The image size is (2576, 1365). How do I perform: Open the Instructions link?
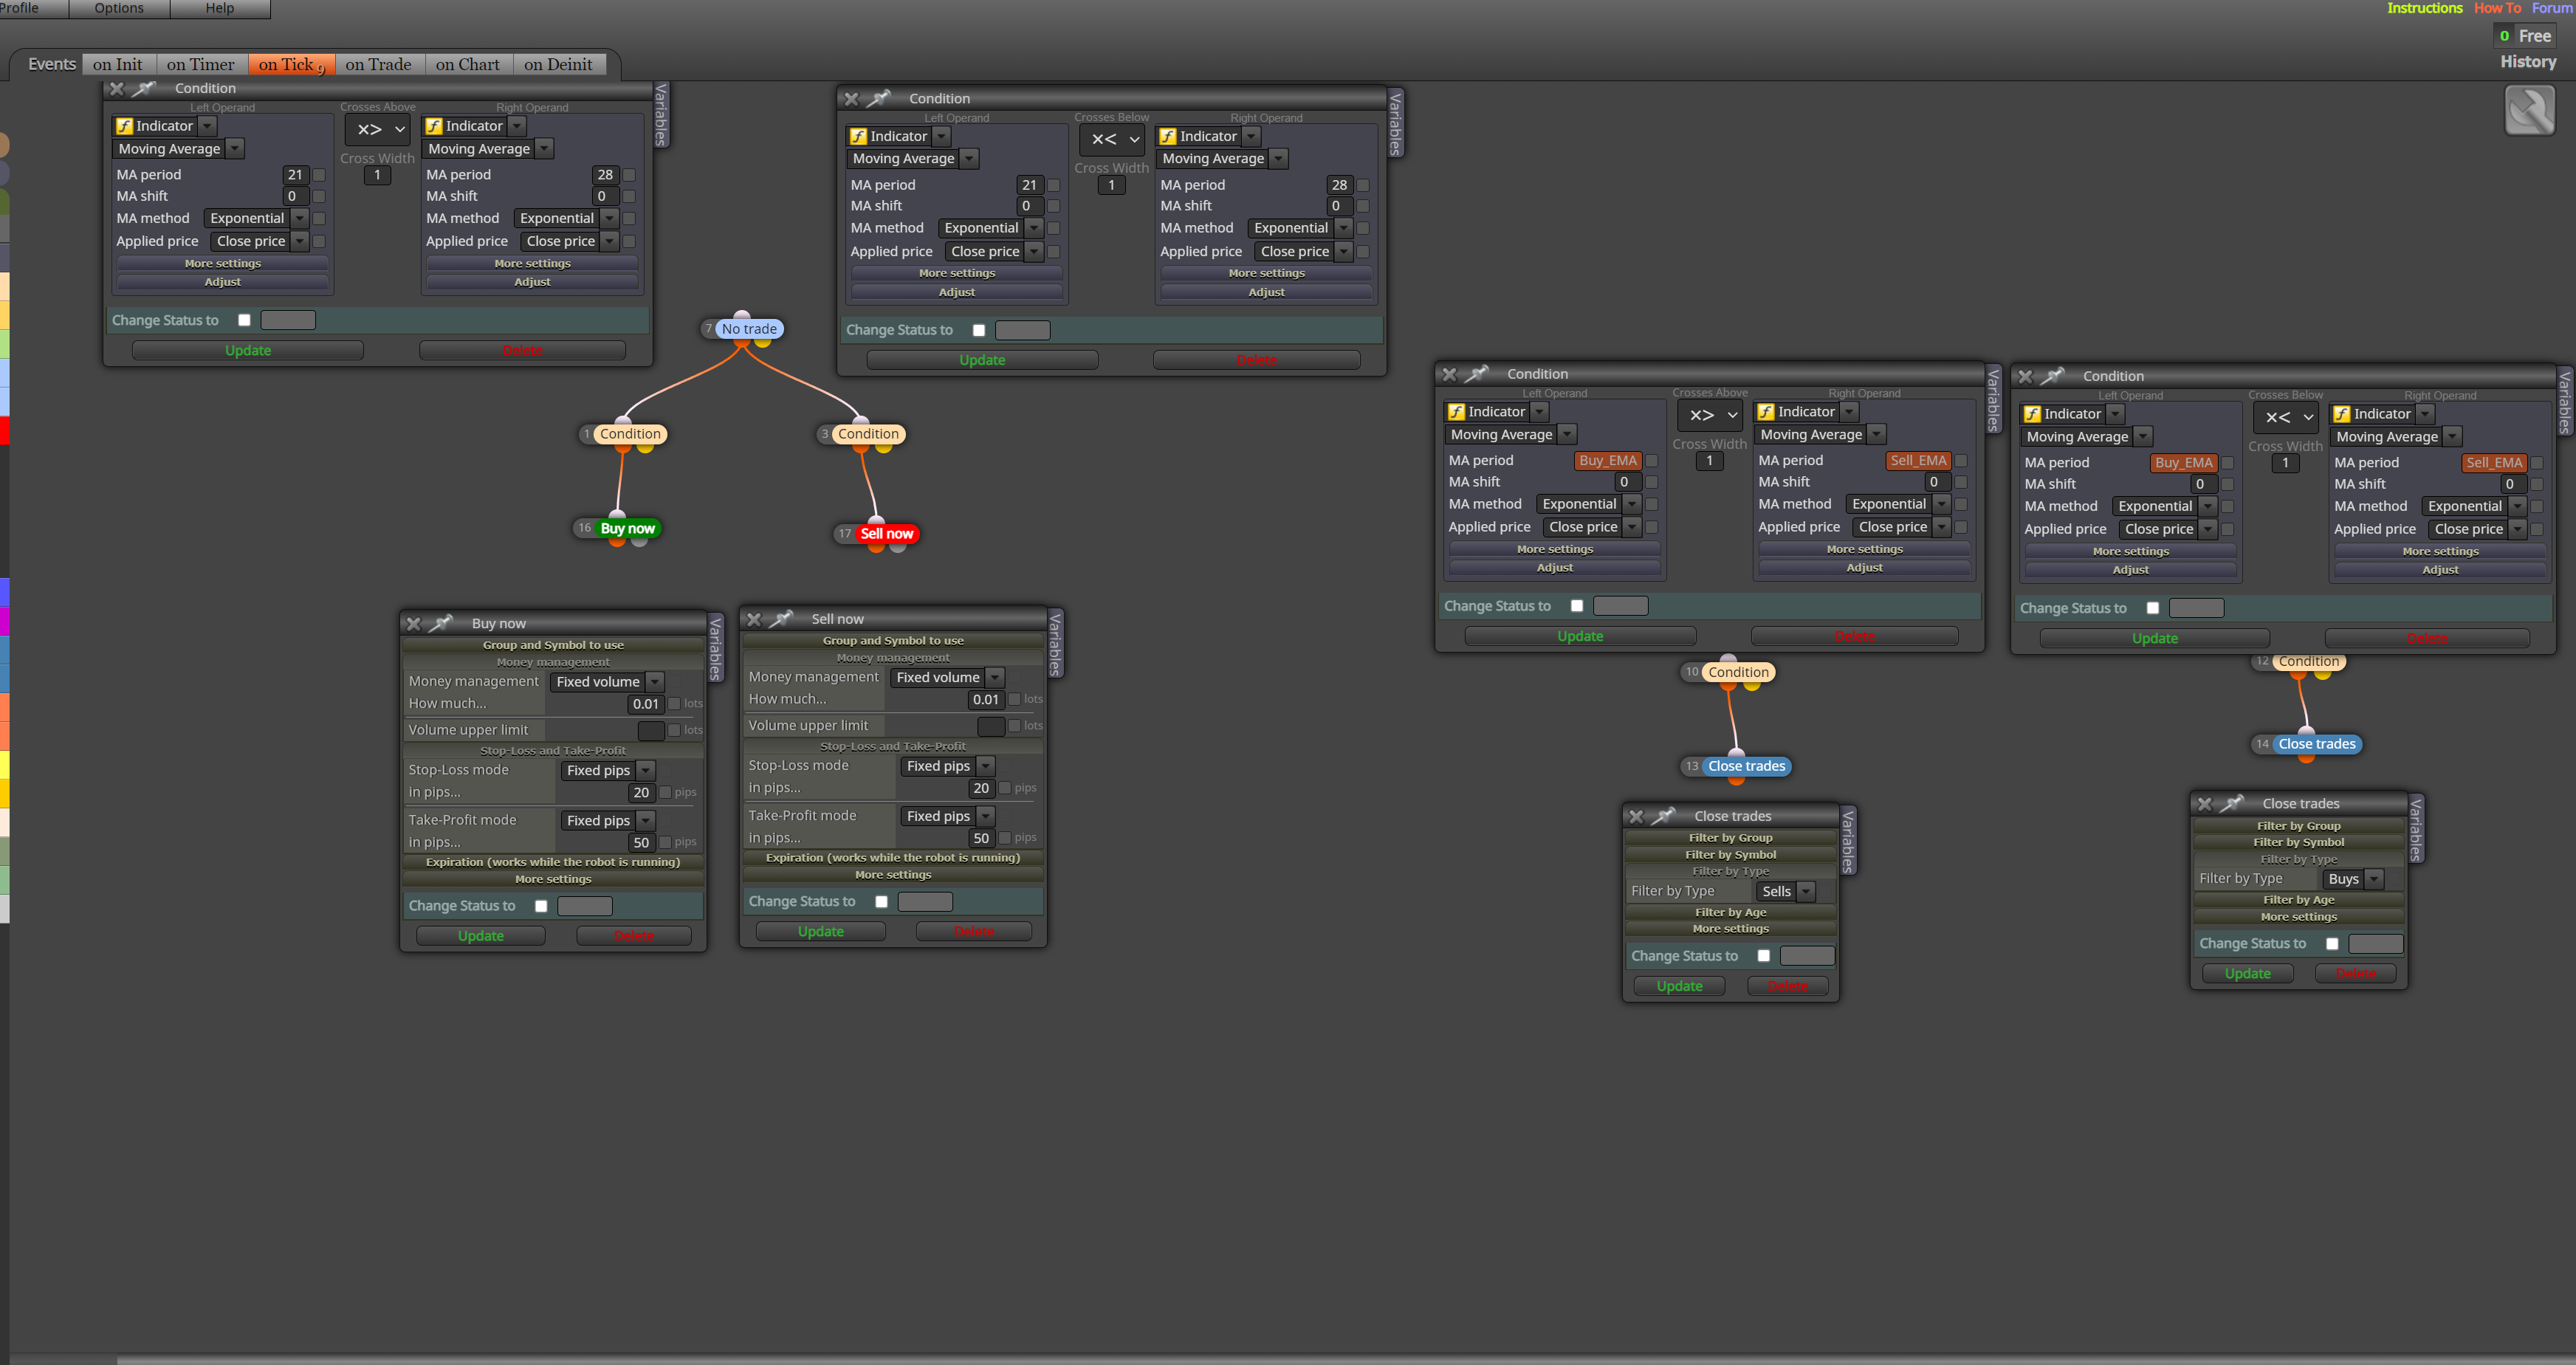coord(2424,8)
